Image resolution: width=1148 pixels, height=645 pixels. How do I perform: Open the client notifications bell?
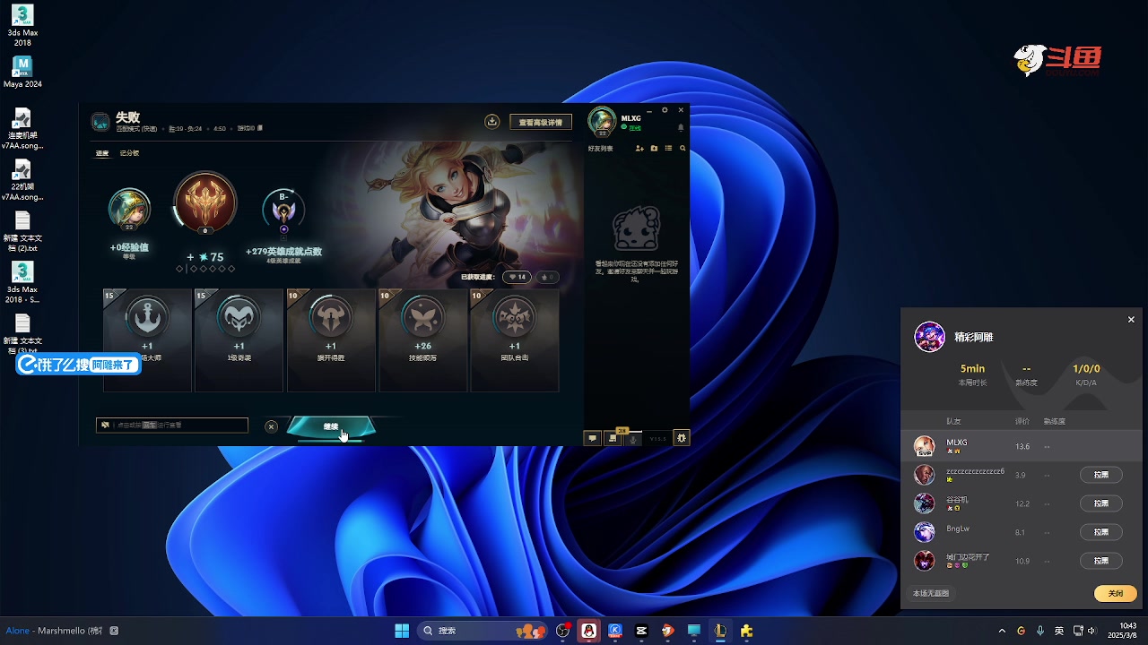point(681,128)
